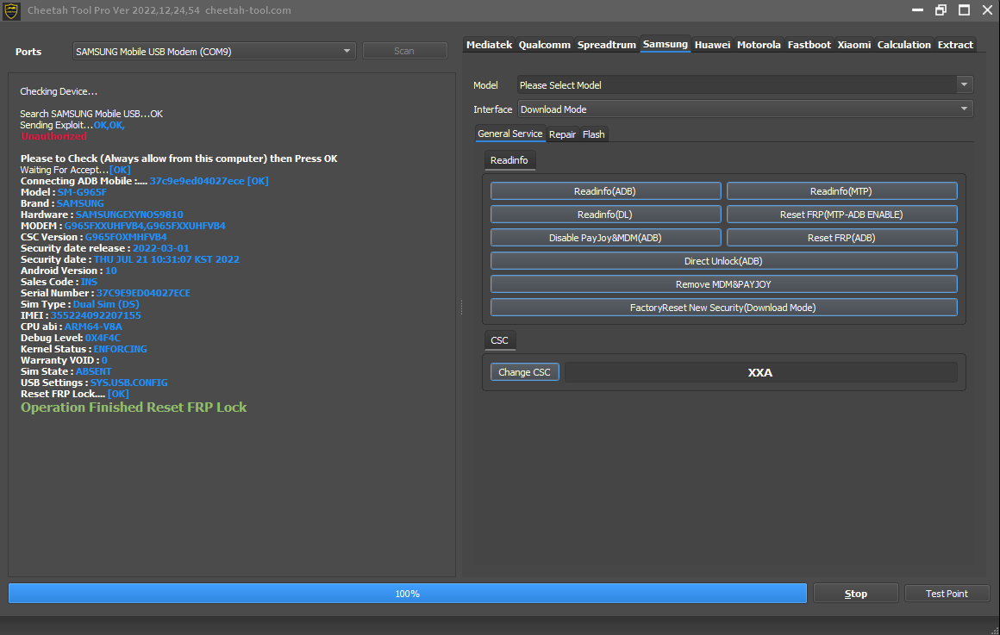Click the Change CSC button
Viewport: 1000px width, 635px height.
[x=525, y=372]
